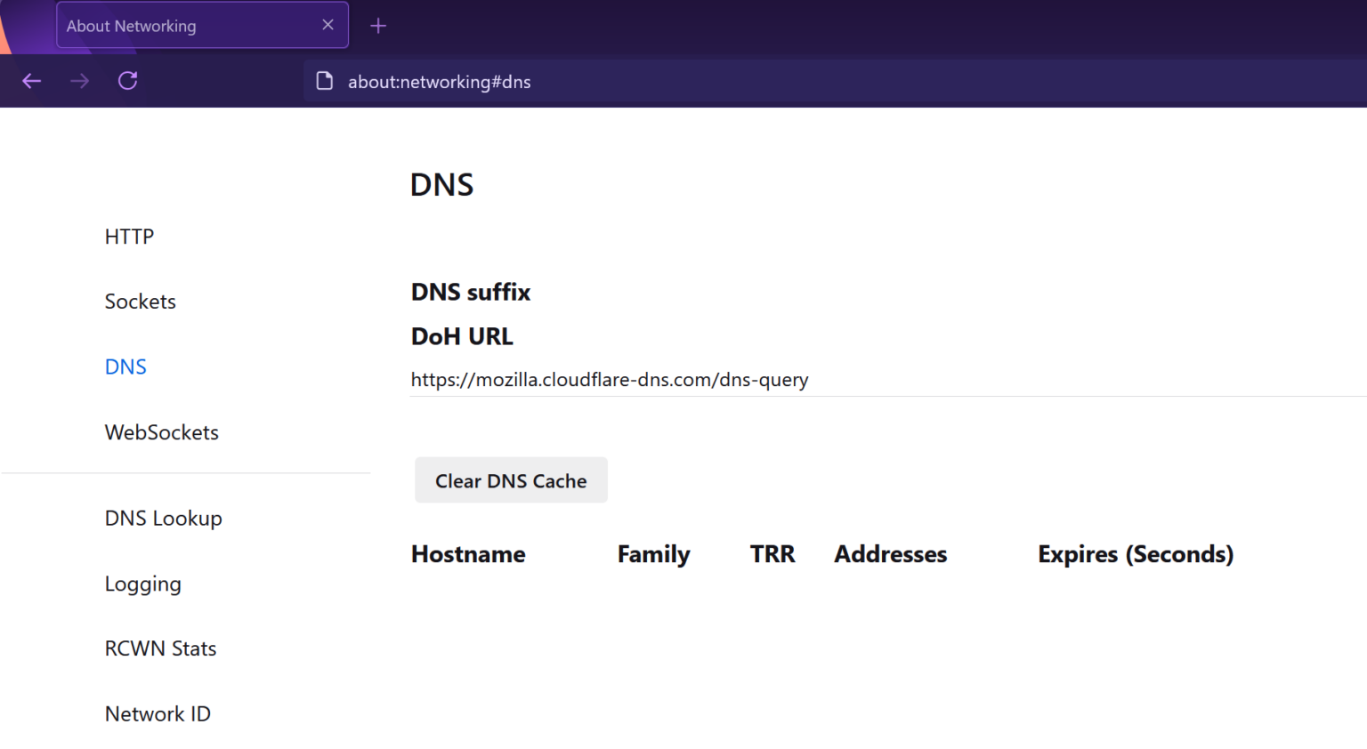Open the Logging section

142,583
